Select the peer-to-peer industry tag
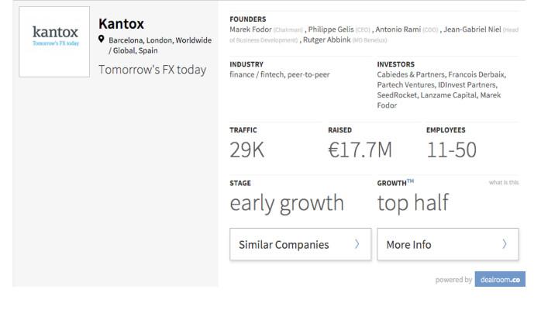 point(311,74)
